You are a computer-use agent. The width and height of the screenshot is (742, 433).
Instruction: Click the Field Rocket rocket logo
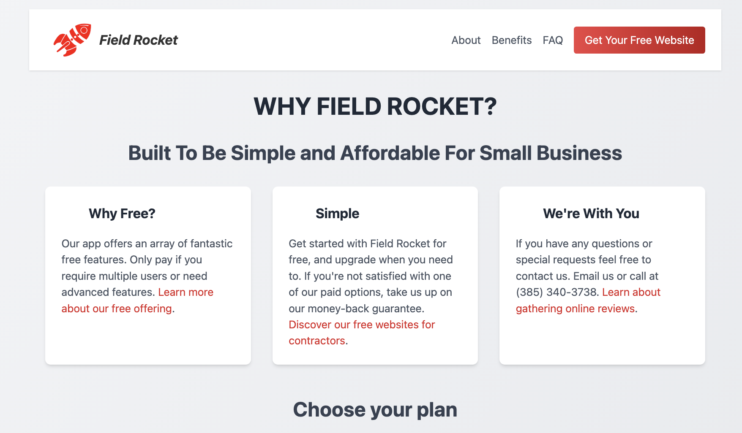[x=73, y=40]
